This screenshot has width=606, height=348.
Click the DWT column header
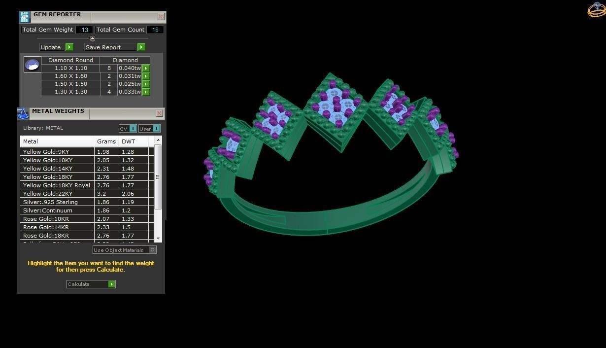134,141
